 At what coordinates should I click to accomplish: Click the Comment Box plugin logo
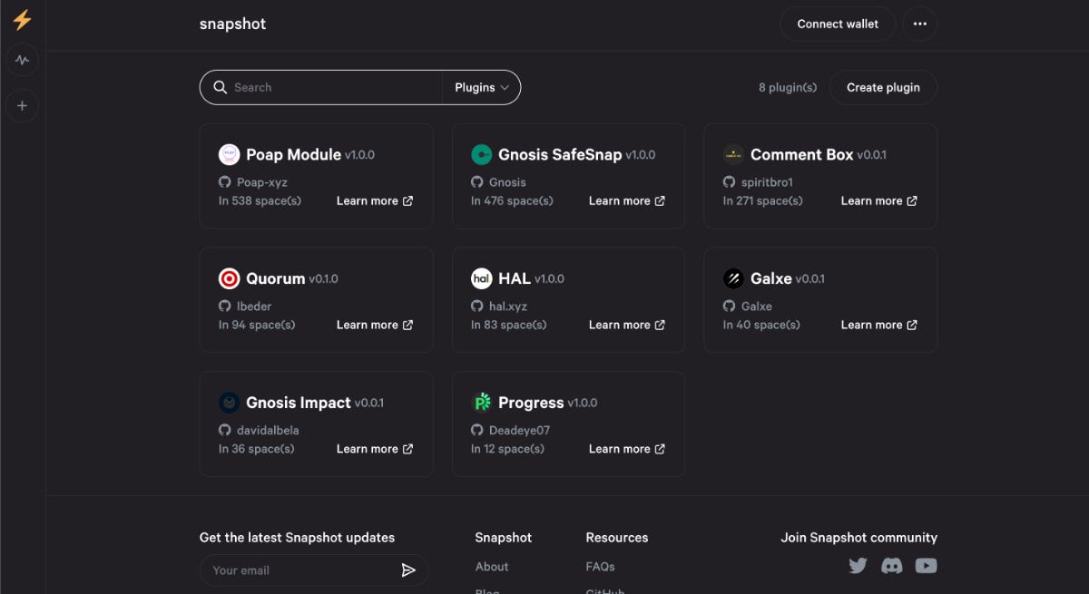pos(733,154)
